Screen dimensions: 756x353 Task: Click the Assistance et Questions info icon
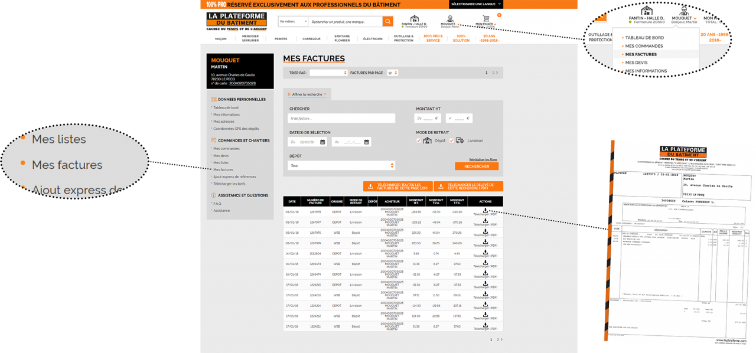click(x=214, y=195)
